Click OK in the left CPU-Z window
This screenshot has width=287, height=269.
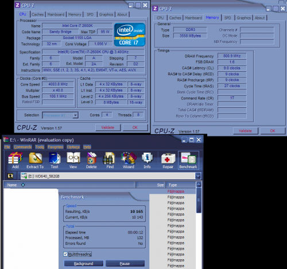click(135, 127)
